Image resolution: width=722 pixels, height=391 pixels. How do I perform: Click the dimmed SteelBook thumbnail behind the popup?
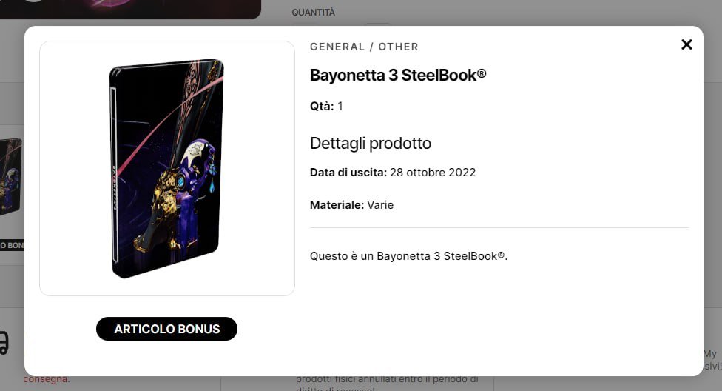(11, 178)
